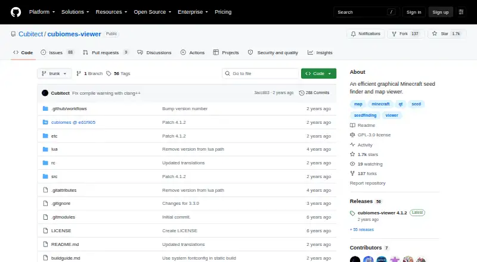
Task: Click the 'Changes for 3.3.0' commit message
Action: (181, 203)
